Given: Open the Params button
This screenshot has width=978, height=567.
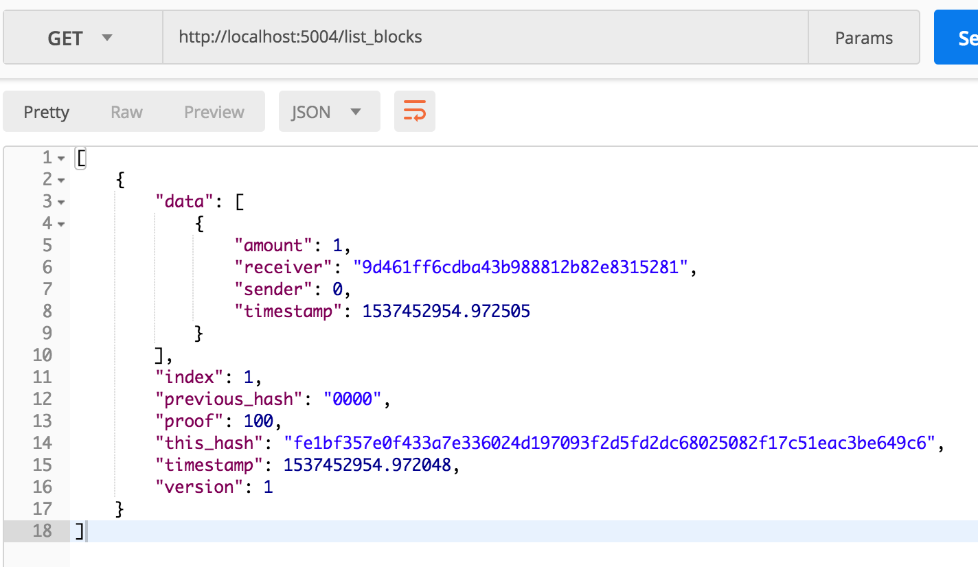Looking at the screenshot, I should point(864,38).
